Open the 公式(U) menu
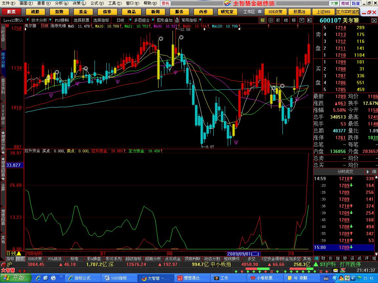The image size is (378, 283). 97,3
